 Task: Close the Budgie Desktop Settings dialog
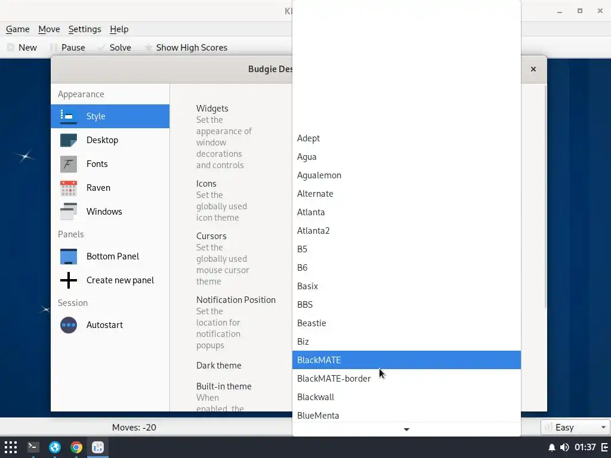click(533, 69)
